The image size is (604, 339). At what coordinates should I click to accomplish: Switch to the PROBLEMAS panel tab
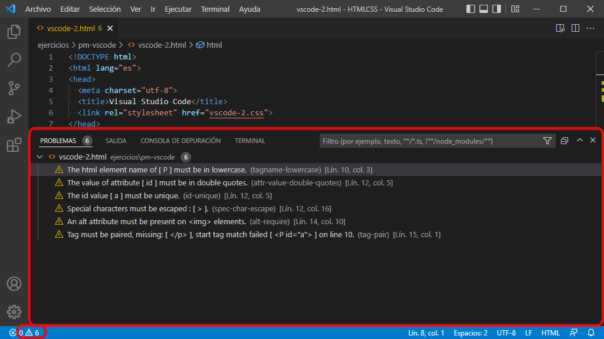(65, 141)
